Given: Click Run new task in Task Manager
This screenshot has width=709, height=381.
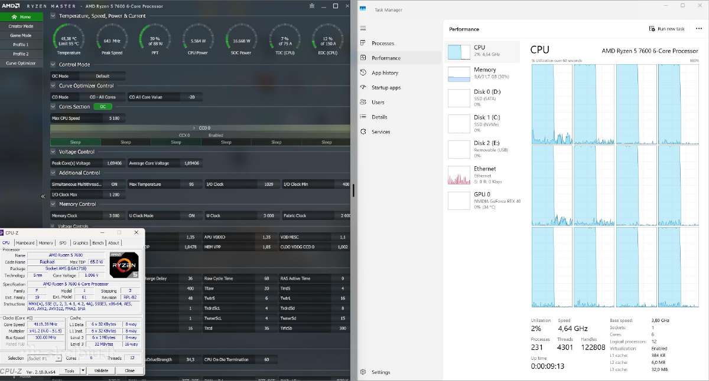Looking at the screenshot, I should pos(667,28).
